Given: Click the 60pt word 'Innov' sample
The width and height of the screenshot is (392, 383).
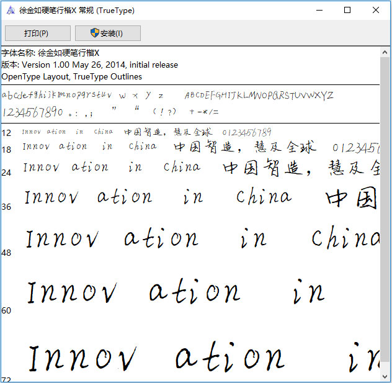Looking at the screenshot, I should (x=72, y=292).
